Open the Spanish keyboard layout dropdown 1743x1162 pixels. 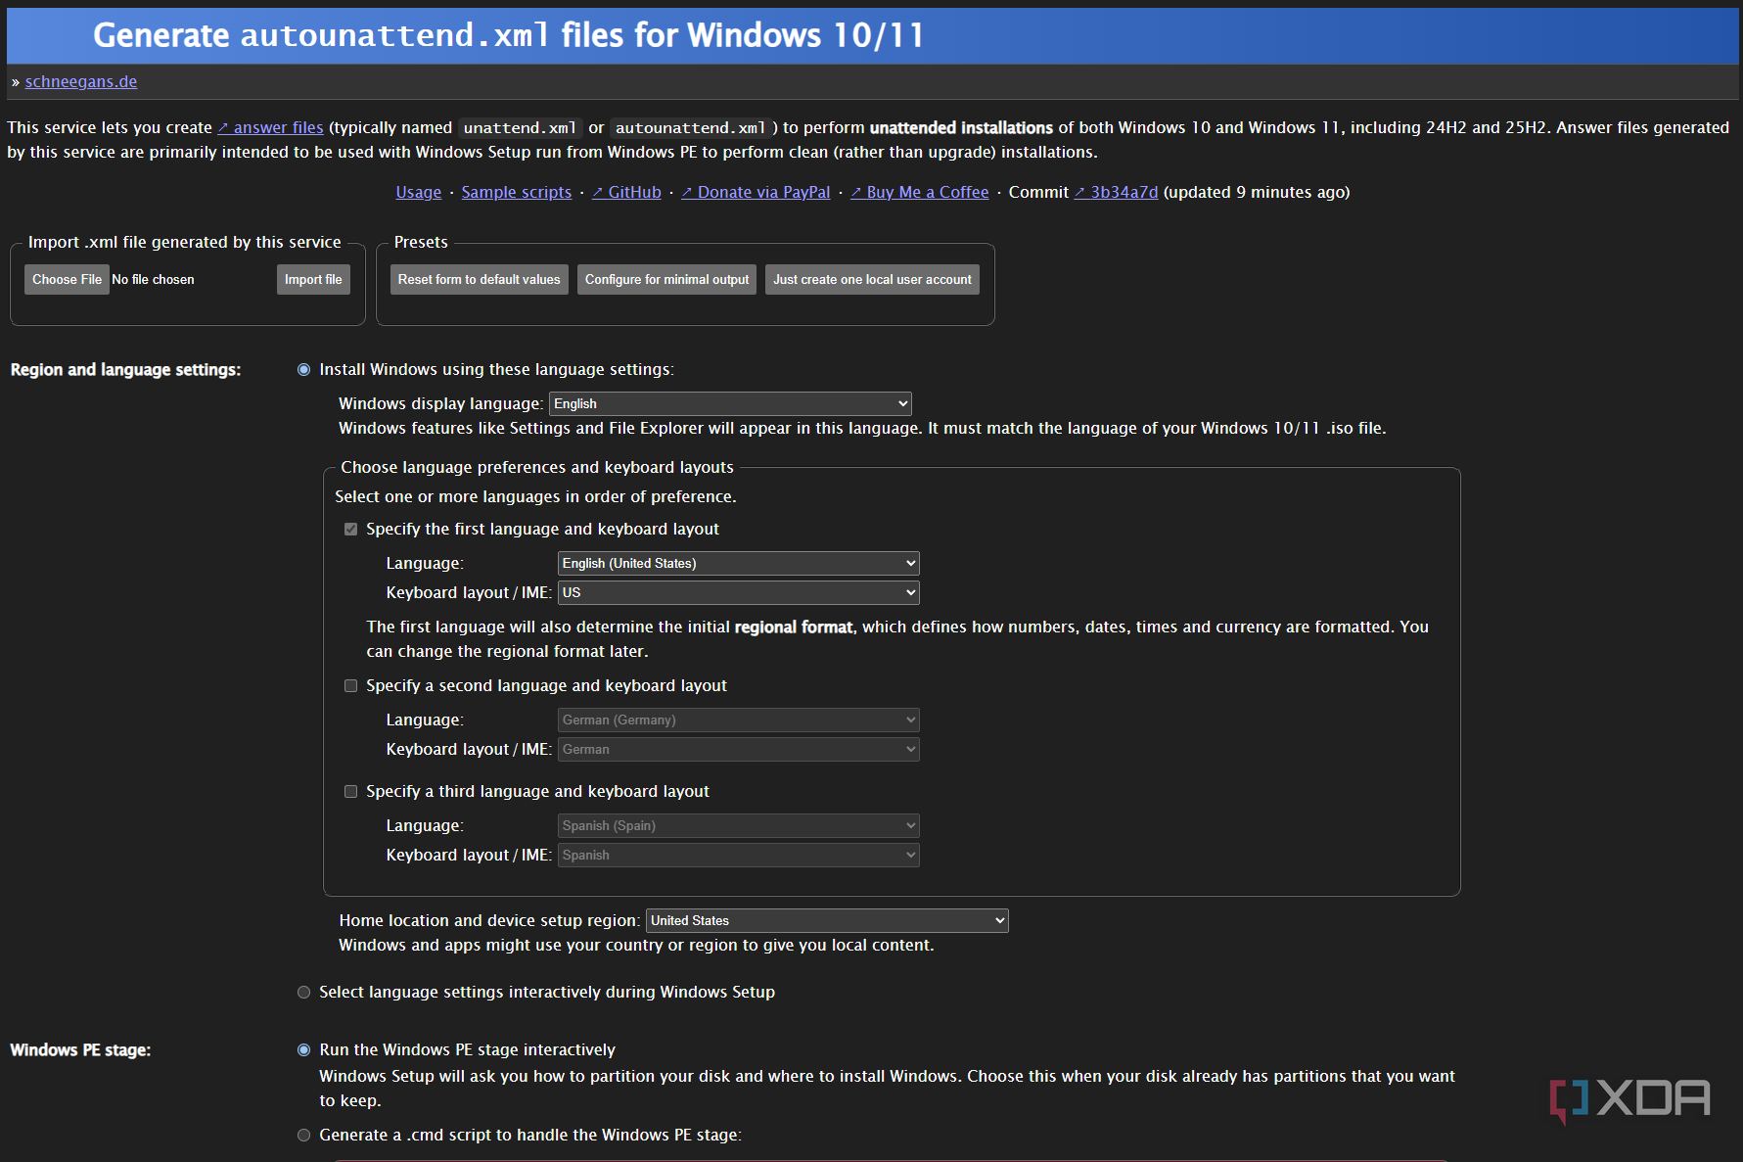coord(738,855)
